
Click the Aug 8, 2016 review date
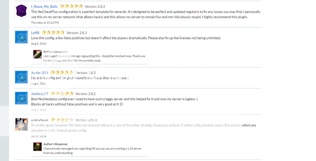pyautogui.click(x=39, y=43)
